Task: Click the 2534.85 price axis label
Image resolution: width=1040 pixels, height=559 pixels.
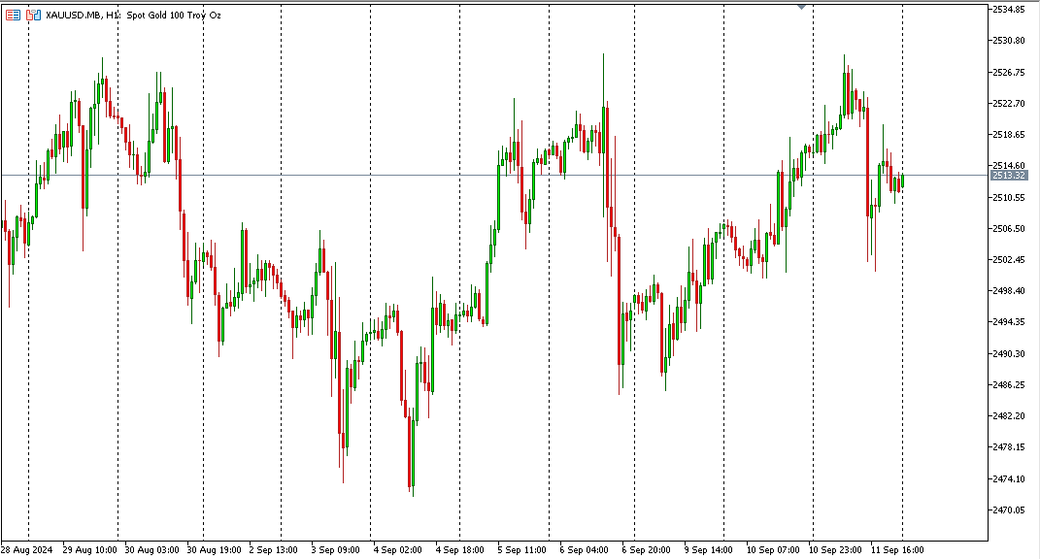Action: pyautogui.click(x=1008, y=10)
